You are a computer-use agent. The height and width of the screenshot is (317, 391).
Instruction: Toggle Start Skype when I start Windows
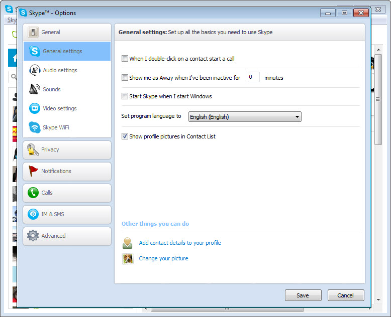coord(125,96)
